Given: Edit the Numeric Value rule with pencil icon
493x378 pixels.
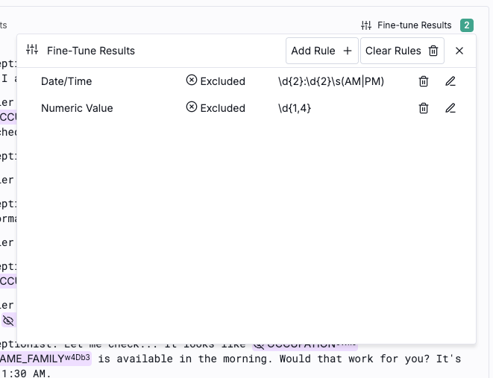Looking at the screenshot, I should click(x=450, y=108).
